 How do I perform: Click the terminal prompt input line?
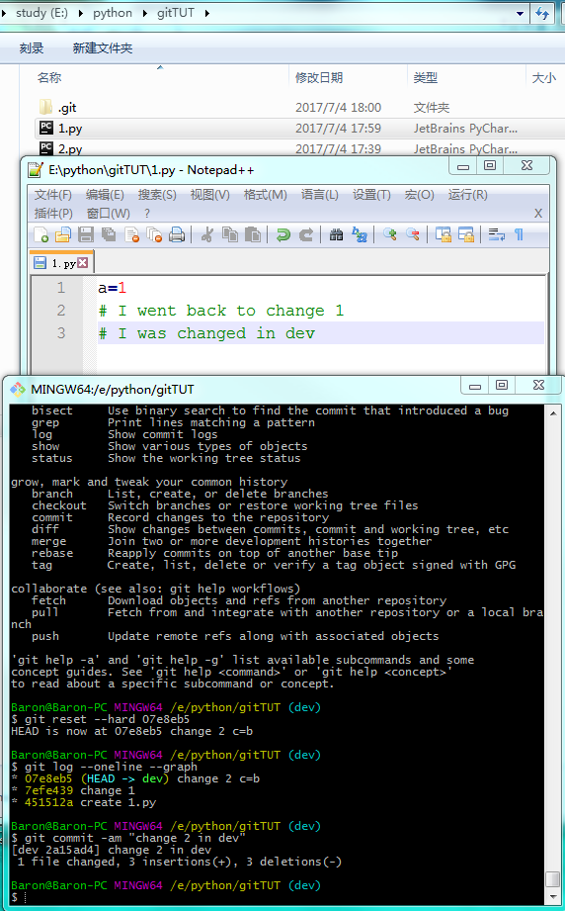[x=278, y=897]
